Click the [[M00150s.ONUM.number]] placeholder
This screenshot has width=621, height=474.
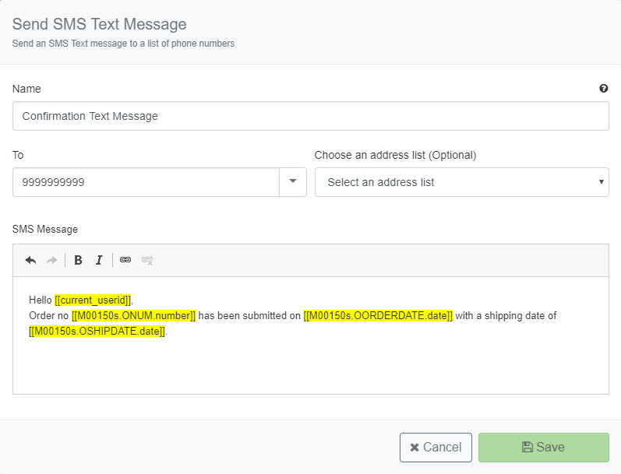[133, 316]
